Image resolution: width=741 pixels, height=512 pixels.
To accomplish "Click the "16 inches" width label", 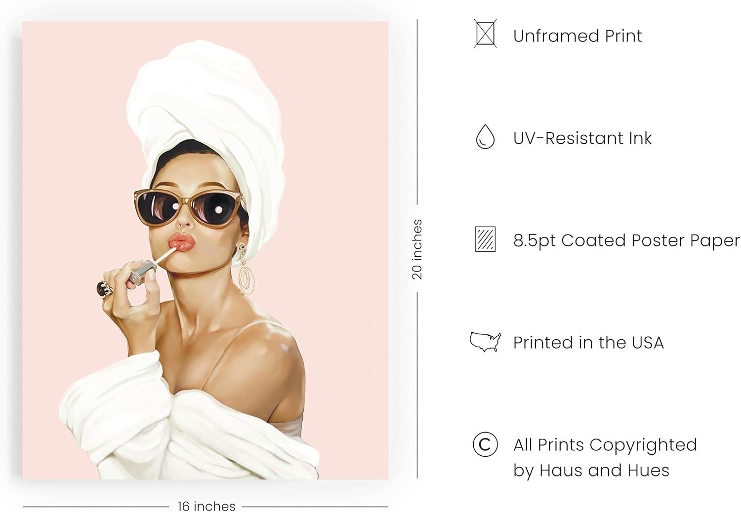I will [206, 506].
